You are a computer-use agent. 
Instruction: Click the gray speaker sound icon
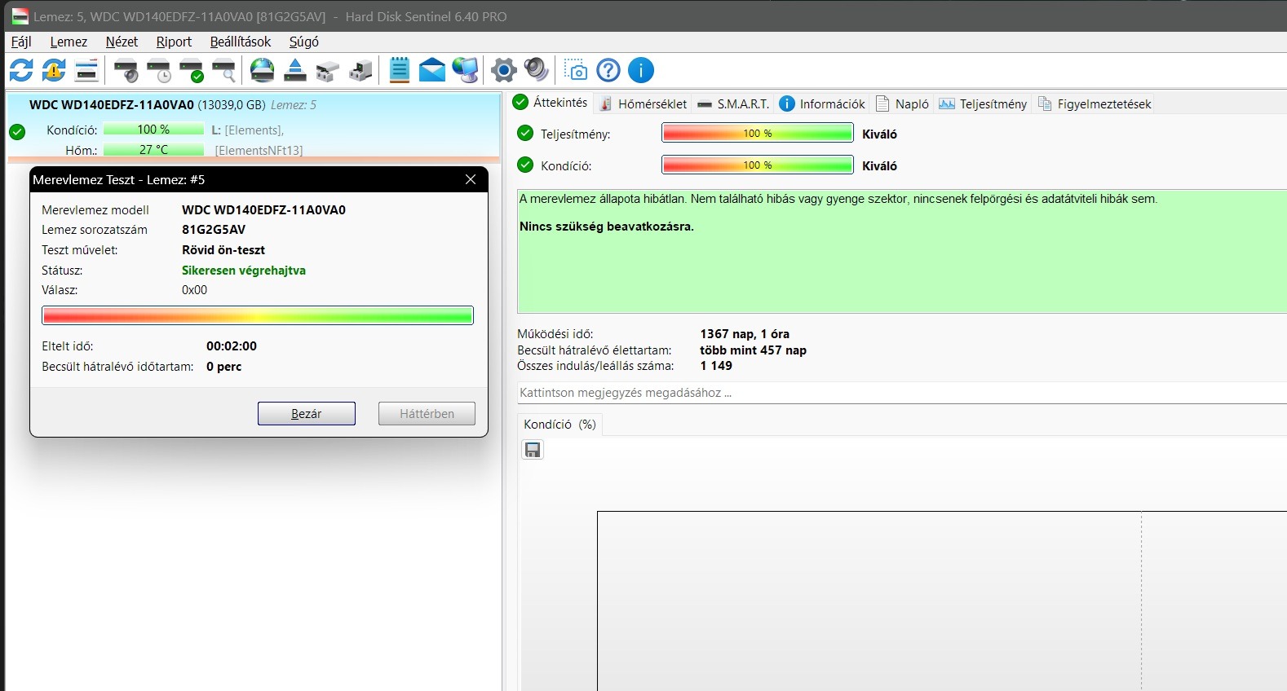536,71
